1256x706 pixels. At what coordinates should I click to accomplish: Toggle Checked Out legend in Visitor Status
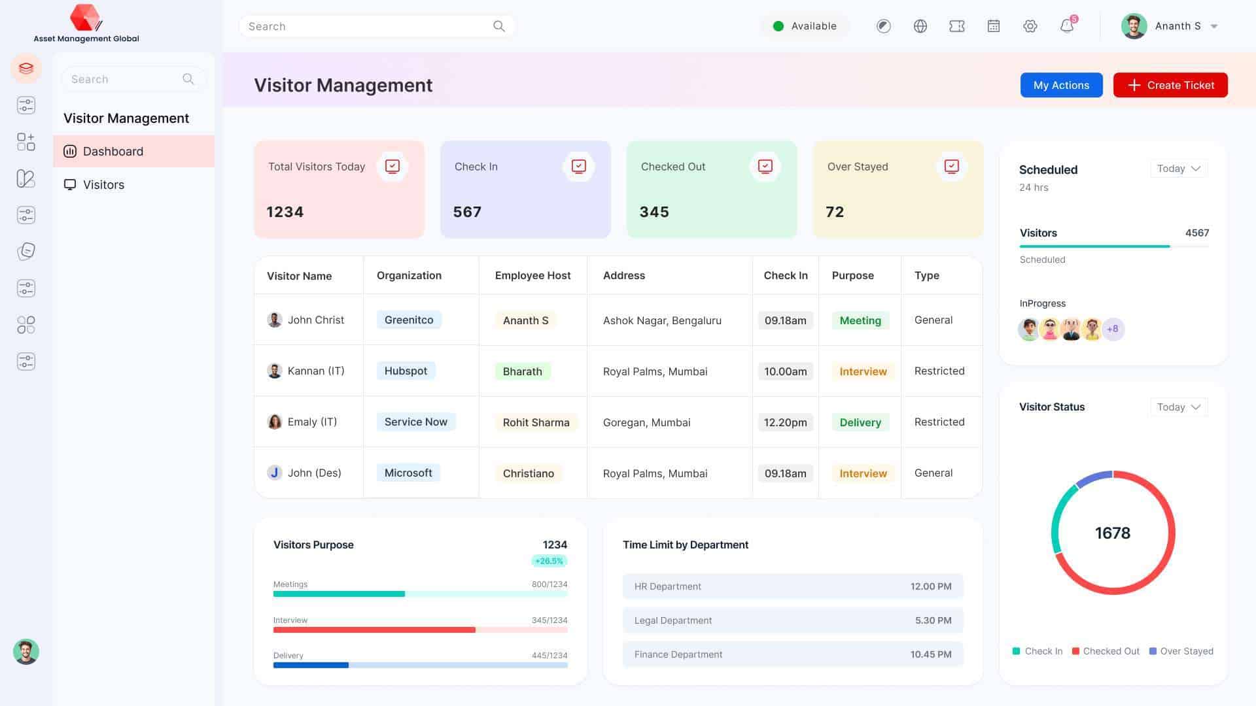[x=1106, y=651]
